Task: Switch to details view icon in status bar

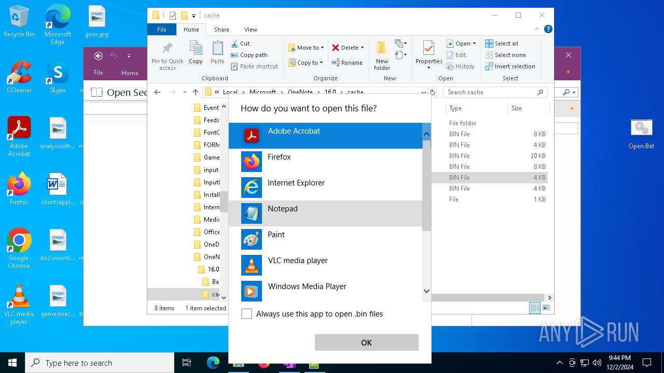Action: coord(535,308)
